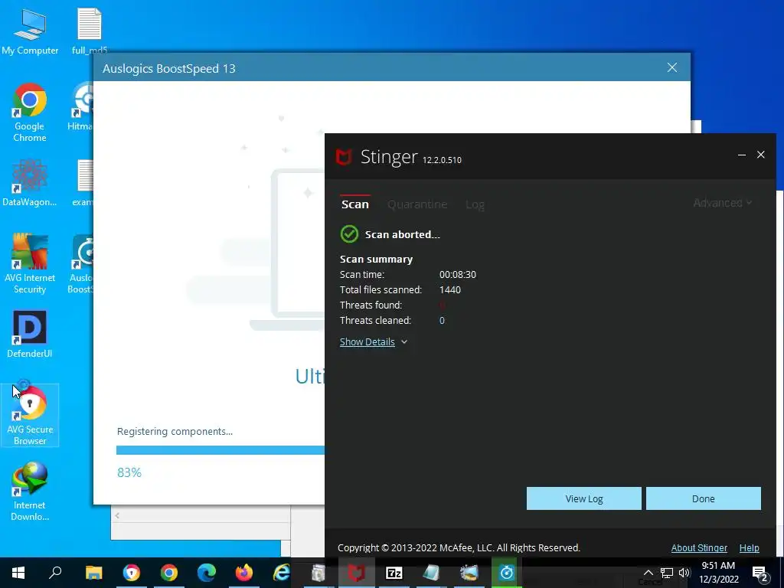Open Firefox from the taskbar

coord(244,573)
